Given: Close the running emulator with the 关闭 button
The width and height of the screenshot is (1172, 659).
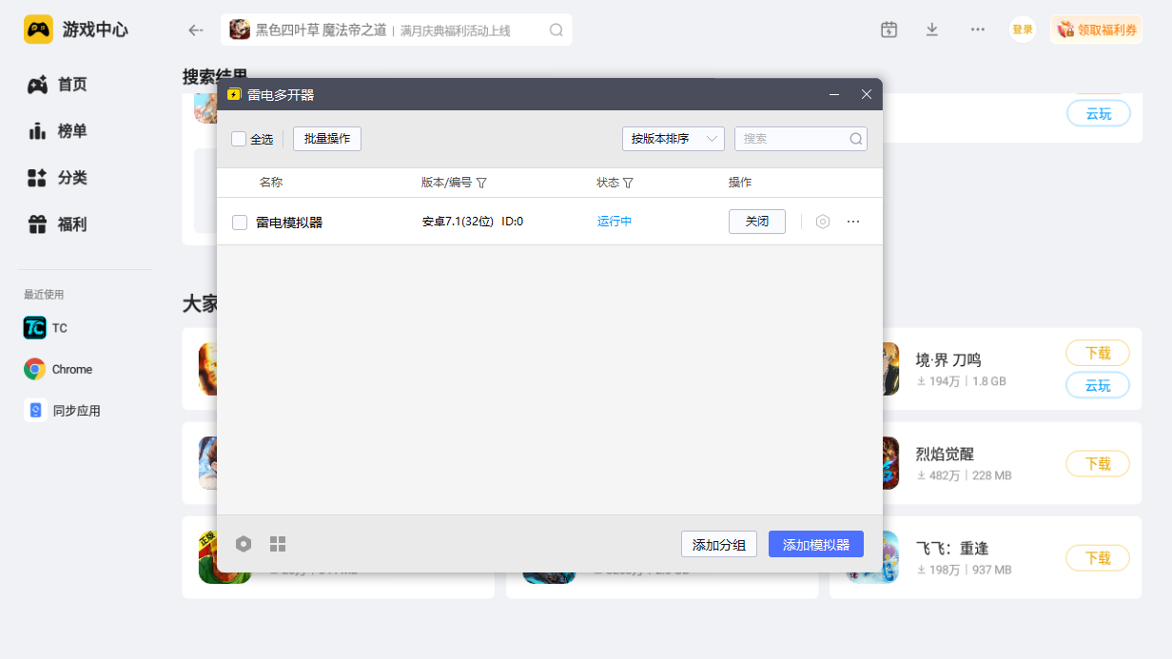Looking at the screenshot, I should [756, 221].
